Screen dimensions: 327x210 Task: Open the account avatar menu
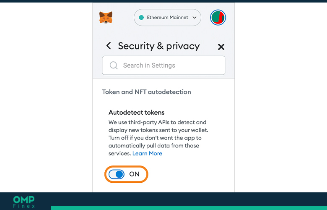pos(218,17)
